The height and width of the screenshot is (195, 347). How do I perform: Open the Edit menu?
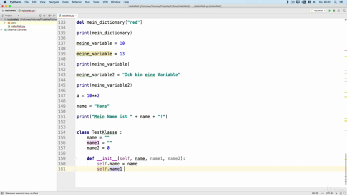point(34,2)
